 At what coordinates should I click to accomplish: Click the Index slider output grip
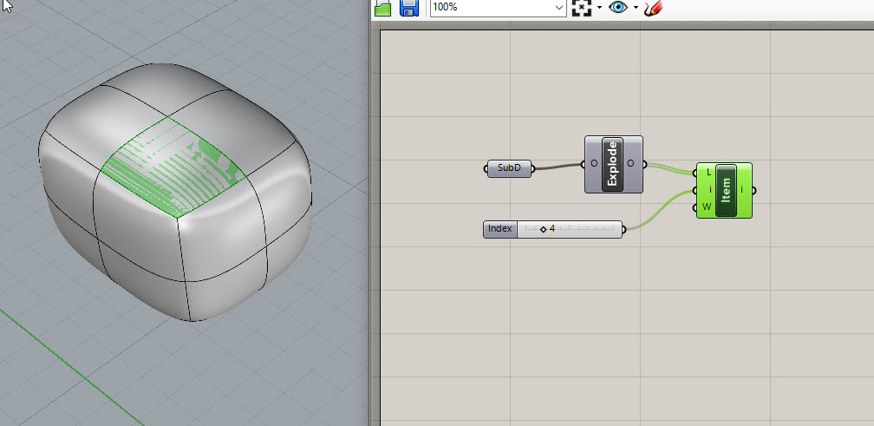[x=623, y=229]
